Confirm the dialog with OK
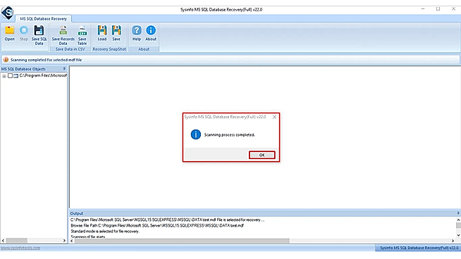This screenshot has width=461, height=259. (262, 155)
